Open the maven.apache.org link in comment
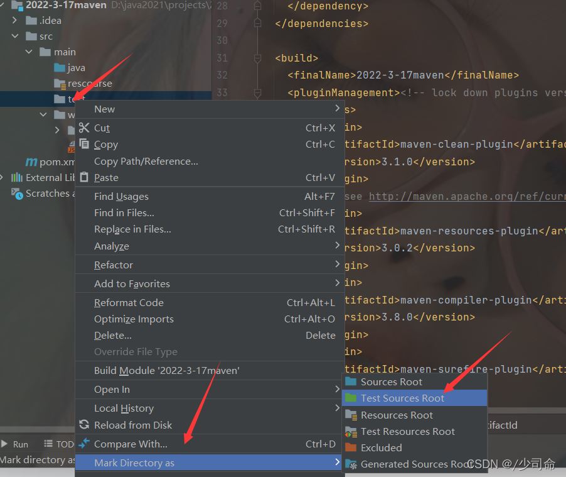This screenshot has height=477, width=566. coord(467,196)
